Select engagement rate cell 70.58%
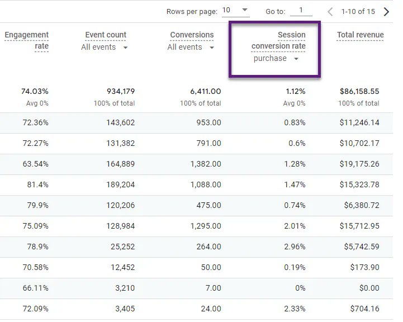Viewport: 403px width, 322px height. click(35, 267)
